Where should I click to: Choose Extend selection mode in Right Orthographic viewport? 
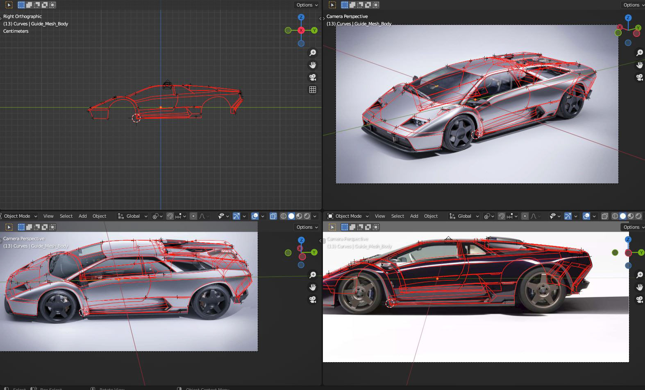(x=29, y=5)
